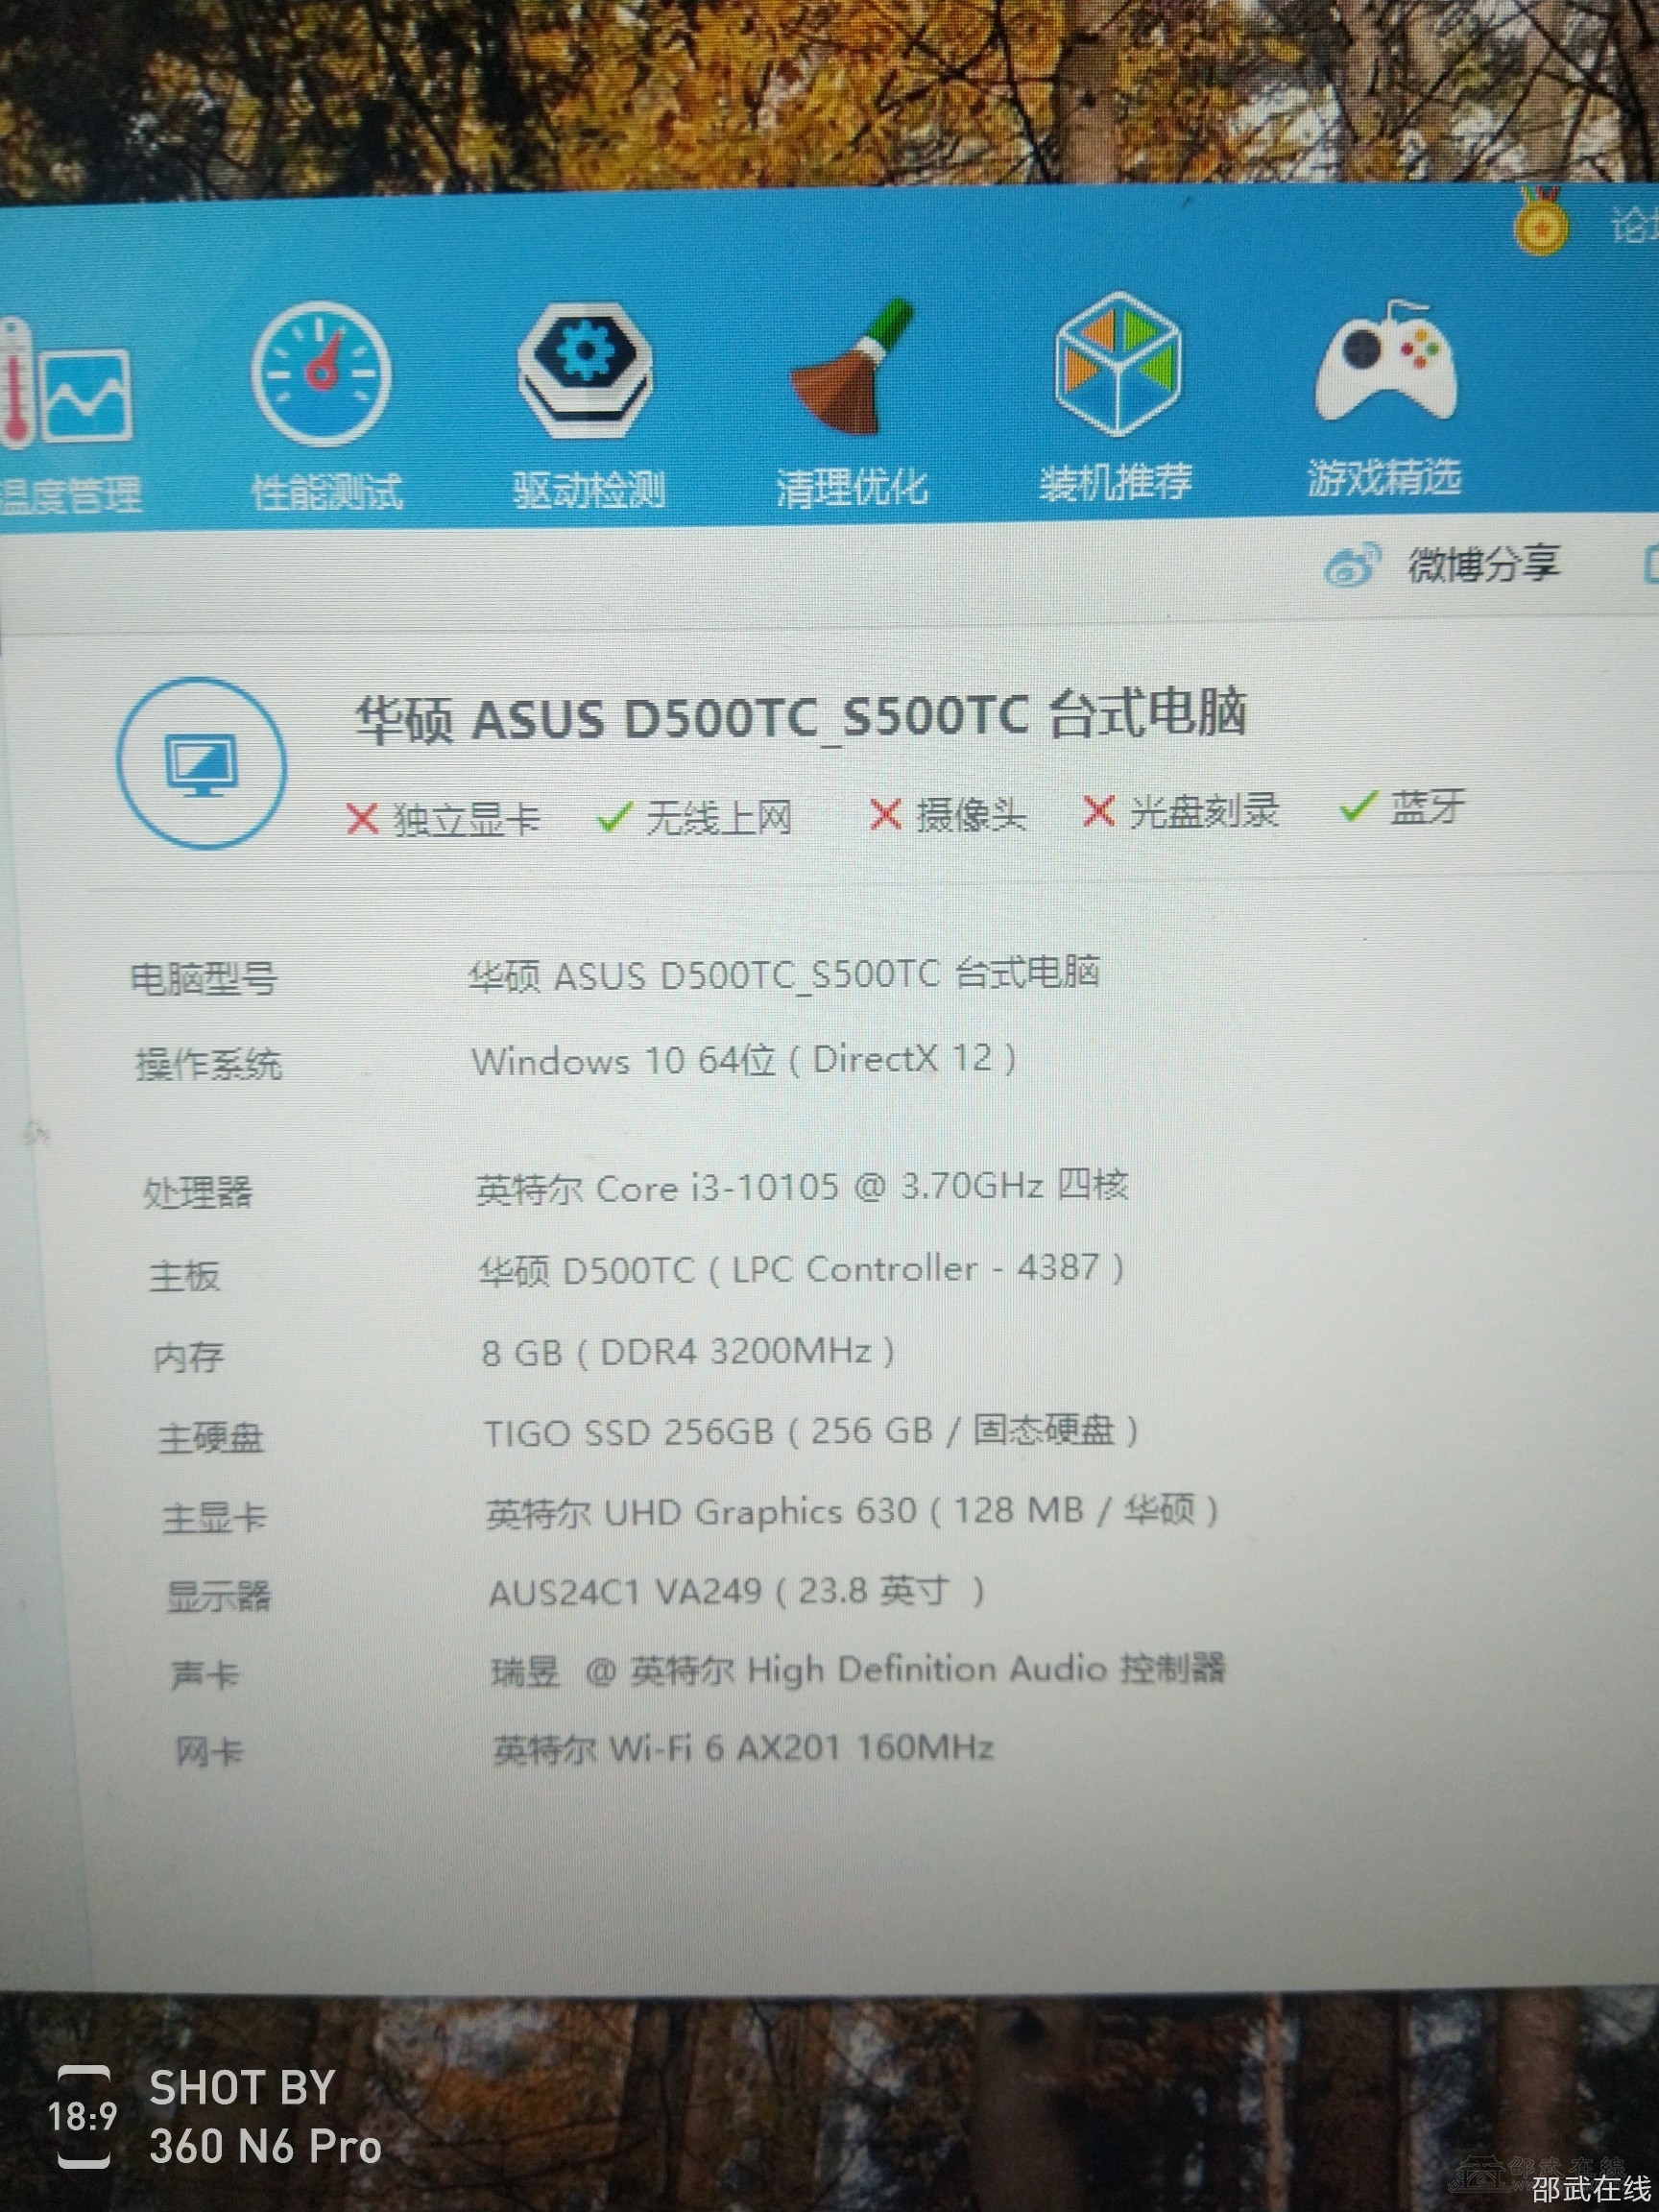Click the 清理优化 broom icon
1659x2212 pixels.
tap(850, 370)
